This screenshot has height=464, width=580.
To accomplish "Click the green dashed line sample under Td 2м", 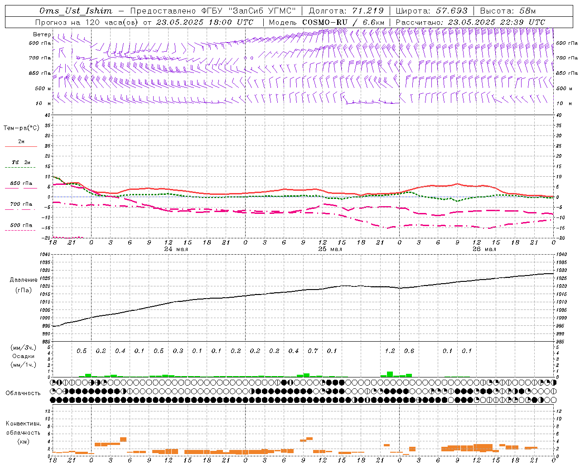I will 21,168.
